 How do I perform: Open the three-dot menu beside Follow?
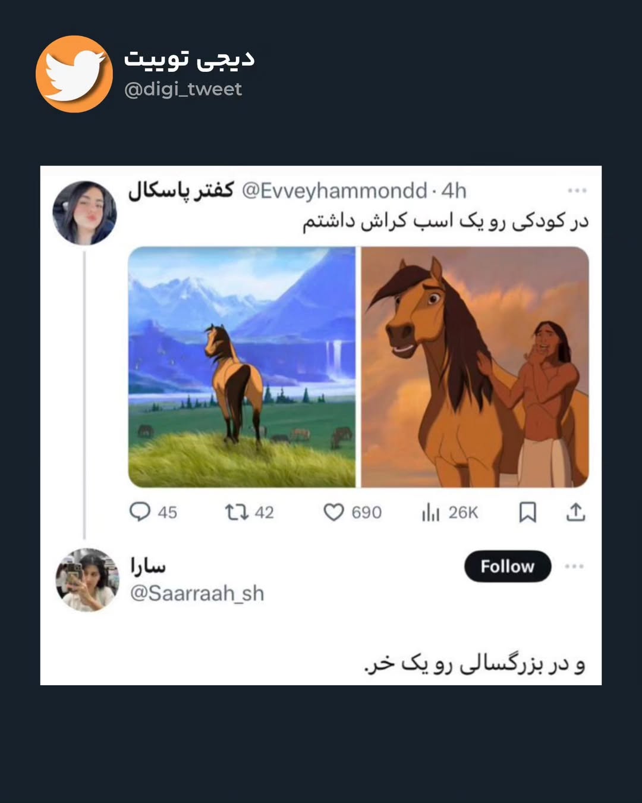pos(574,566)
